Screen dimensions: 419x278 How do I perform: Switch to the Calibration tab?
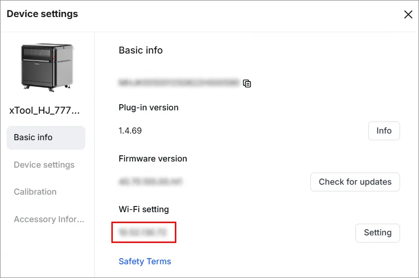35,192
